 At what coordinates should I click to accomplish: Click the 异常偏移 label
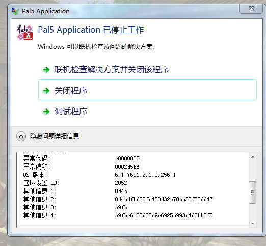point(37,167)
